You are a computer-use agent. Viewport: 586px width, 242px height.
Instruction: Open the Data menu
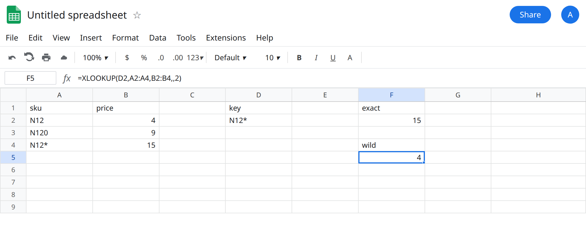(x=157, y=38)
